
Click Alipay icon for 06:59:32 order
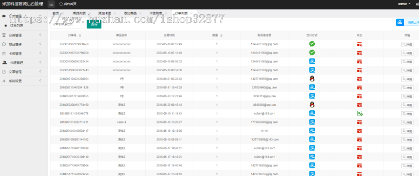tap(312, 61)
